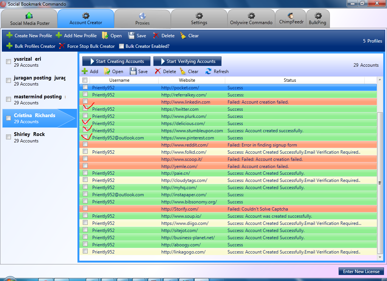Click the green Add icon in accounts toolbar
Screen dimensions: 387x281
(85, 71)
